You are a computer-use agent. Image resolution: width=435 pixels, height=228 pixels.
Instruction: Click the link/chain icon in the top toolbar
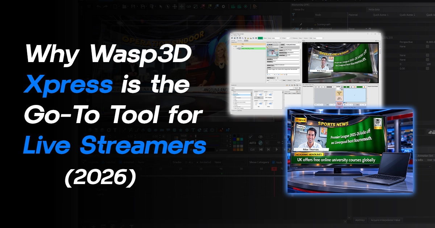coord(188,6)
